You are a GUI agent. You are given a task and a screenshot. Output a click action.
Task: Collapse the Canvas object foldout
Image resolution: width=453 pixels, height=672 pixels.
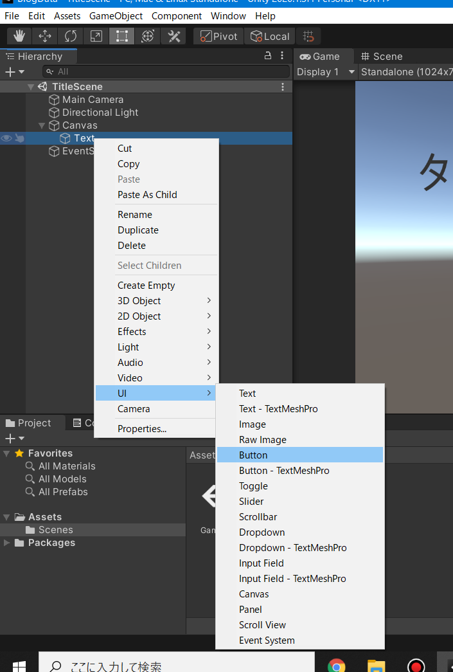[x=42, y=125]
